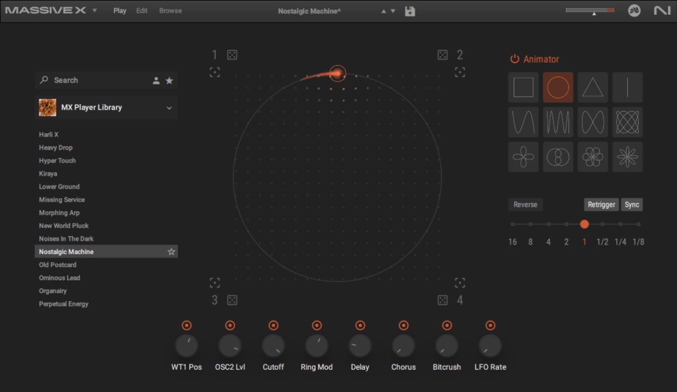Image resolution: width=677 pixels, height=392 pixels.
Task: Randomize corner 2 with dice icon
Action: coord(443,55)
